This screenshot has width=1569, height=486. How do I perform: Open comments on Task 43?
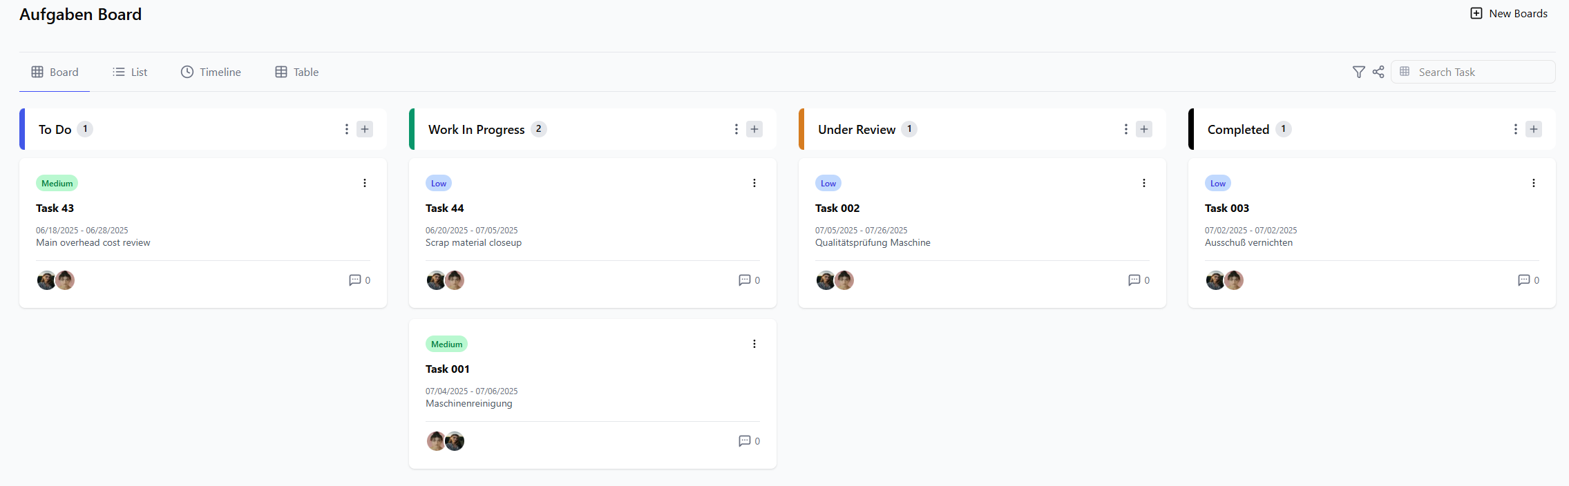pos(355,280)
